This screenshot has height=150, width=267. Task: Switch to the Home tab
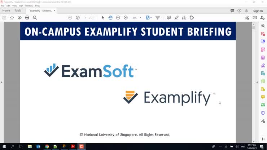6,10
